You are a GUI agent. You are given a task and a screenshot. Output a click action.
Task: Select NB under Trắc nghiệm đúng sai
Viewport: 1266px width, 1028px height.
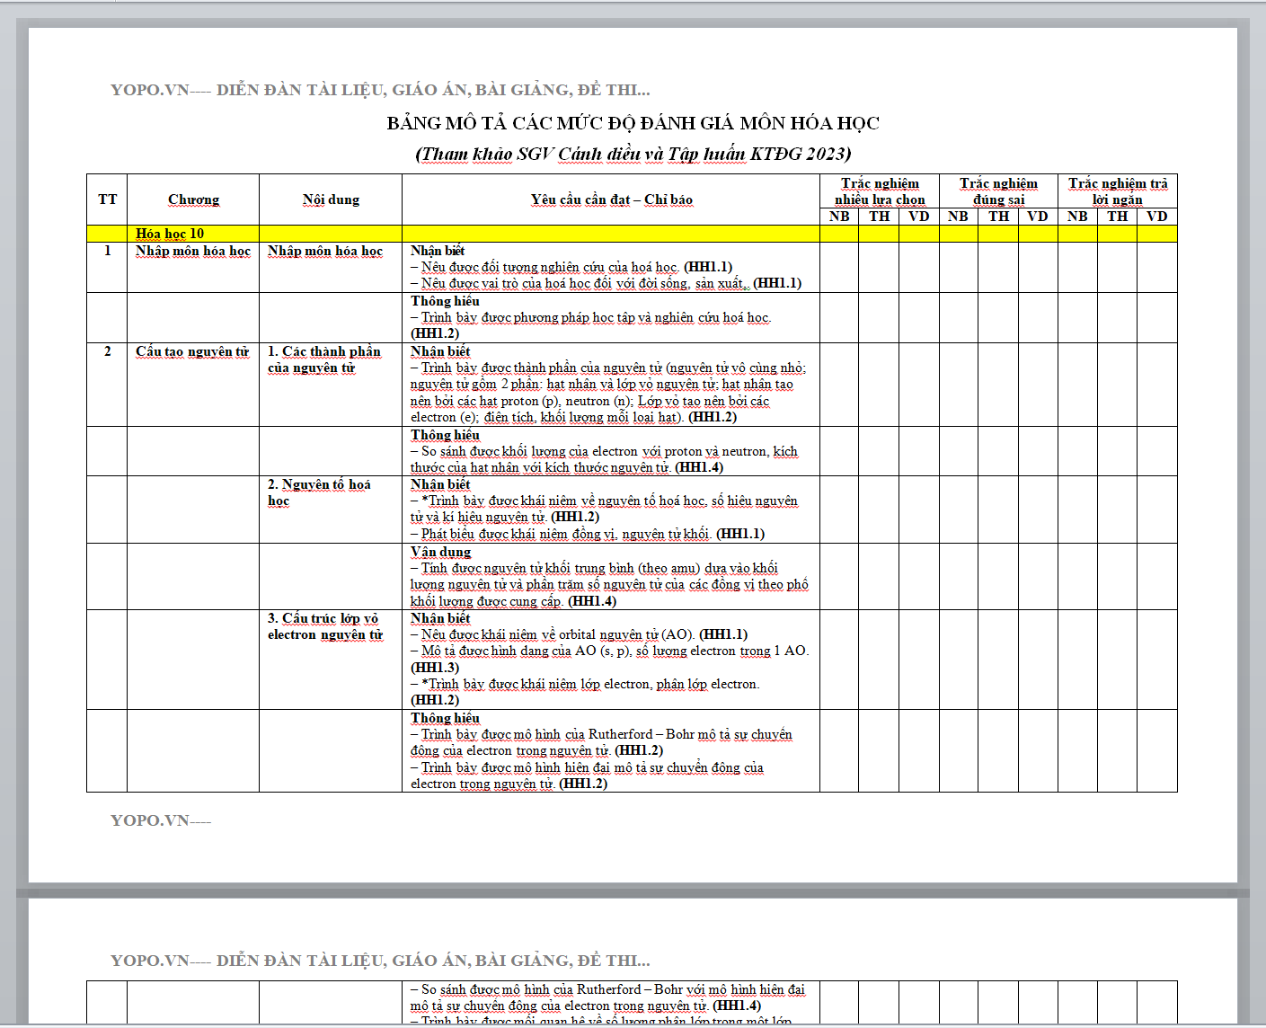(x=958, y=217)
